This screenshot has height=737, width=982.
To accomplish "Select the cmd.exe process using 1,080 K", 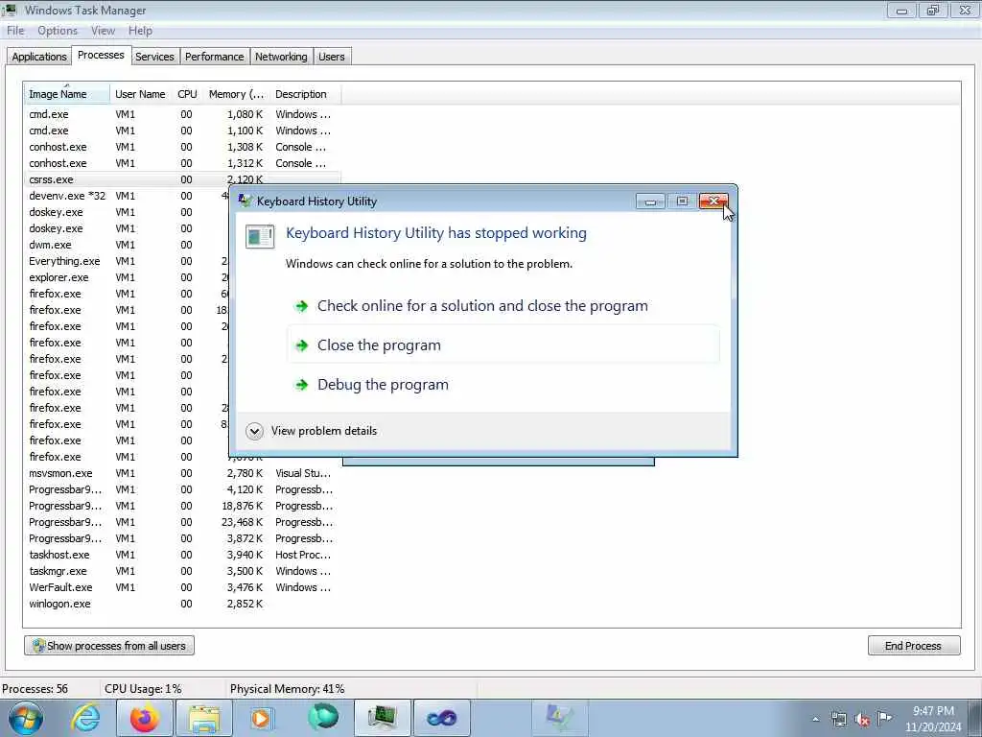I will pyautogui.click(x=183, y=115).
